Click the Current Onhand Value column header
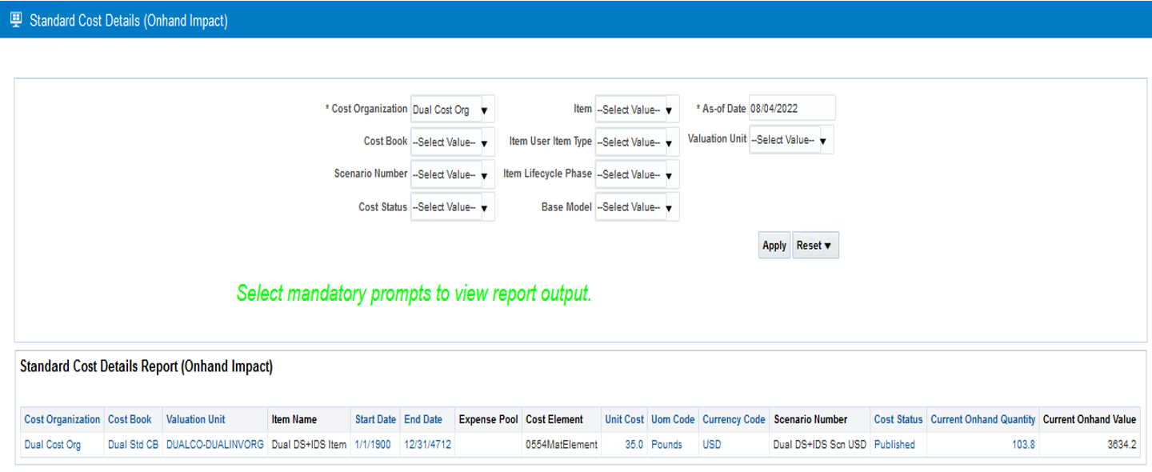 [x=1090, y=419]
